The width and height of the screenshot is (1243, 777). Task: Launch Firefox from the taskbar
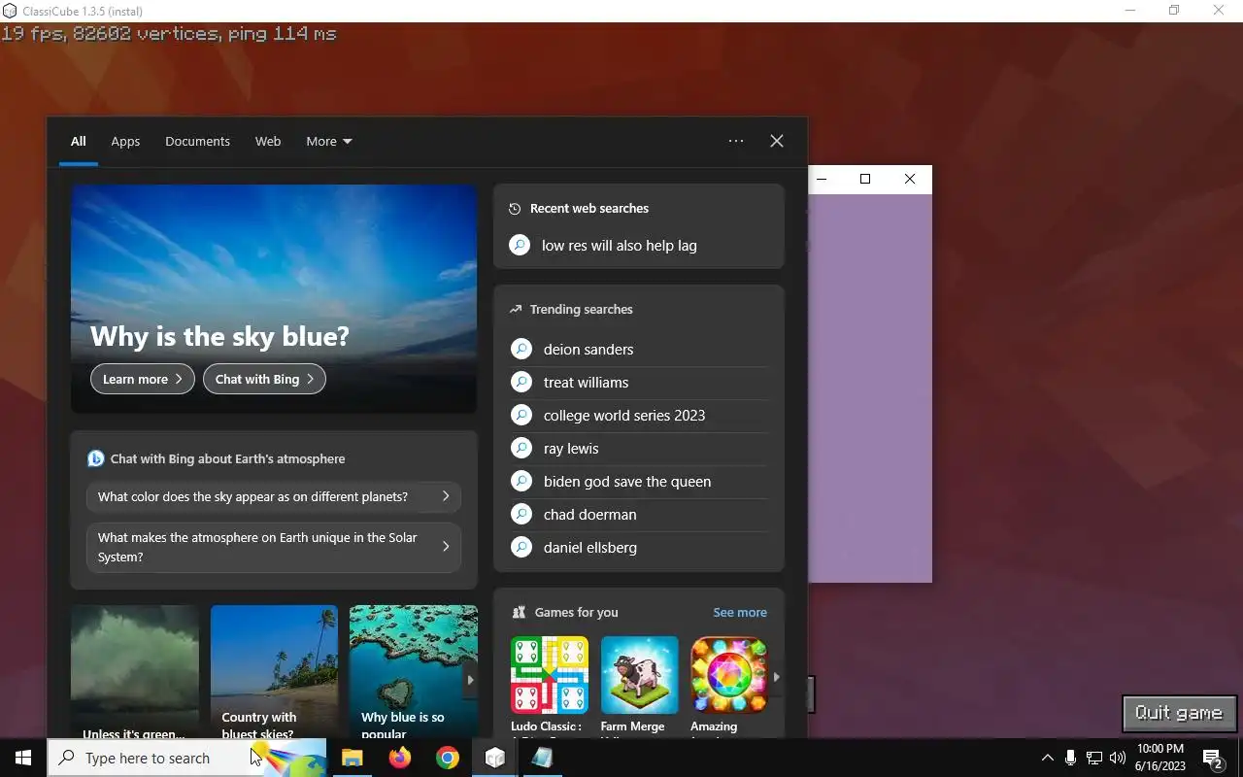click(399, 758)
